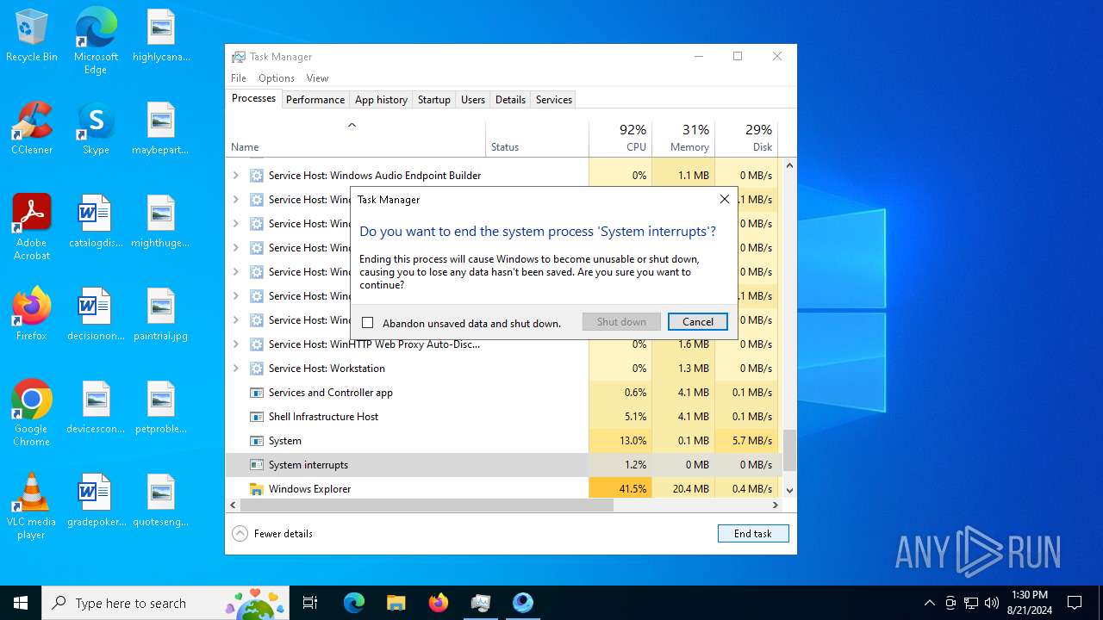
Task: Check Abandon unsaved data and shut down
Action: [x=368, y=323]
